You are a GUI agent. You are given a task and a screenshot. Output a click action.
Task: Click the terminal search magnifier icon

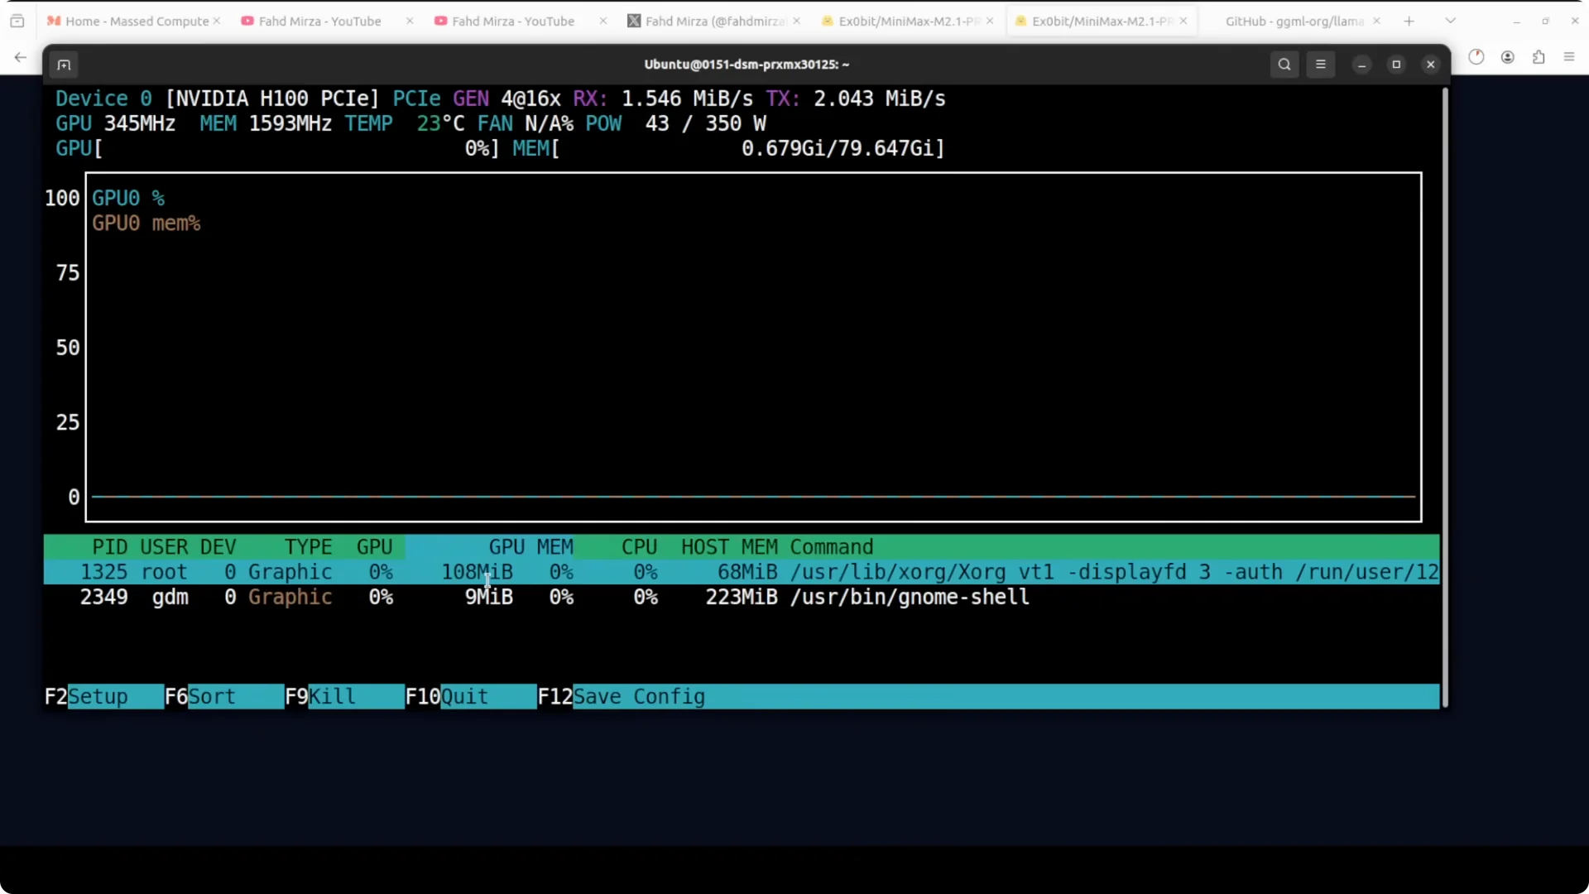[1284, 65]
